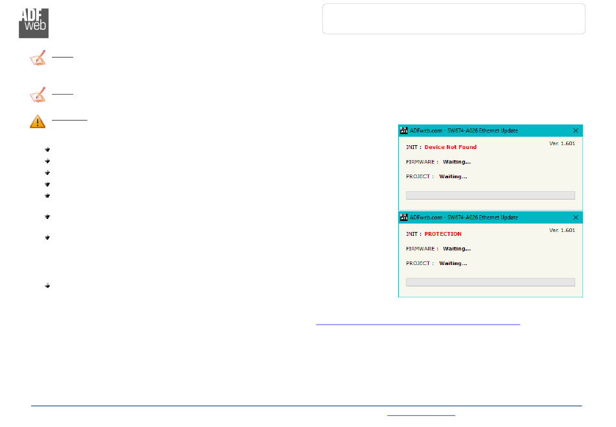This screenshot has height=427, width=616.
Task: Click progress bar in Device Not Found window
Action: (x=490, y=196)
